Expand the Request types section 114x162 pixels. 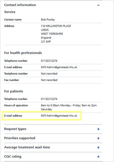98,129
